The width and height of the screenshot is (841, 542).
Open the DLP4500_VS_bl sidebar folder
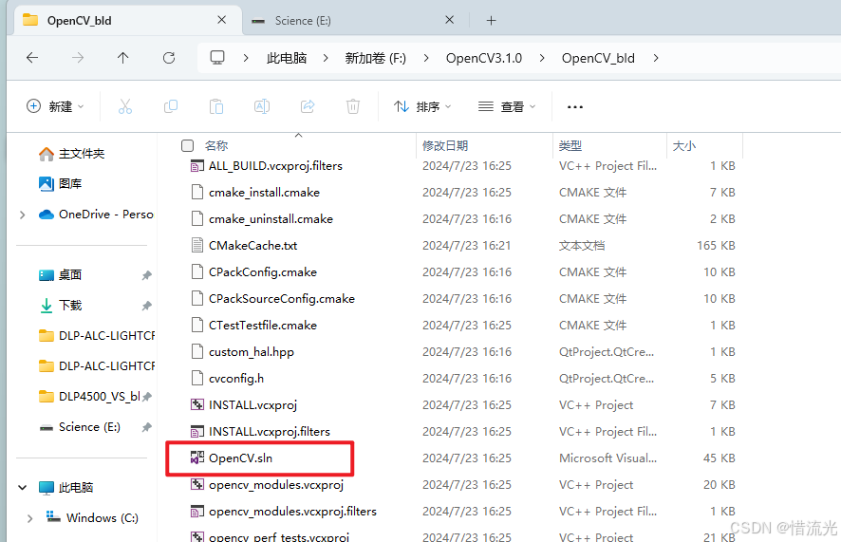89,397
